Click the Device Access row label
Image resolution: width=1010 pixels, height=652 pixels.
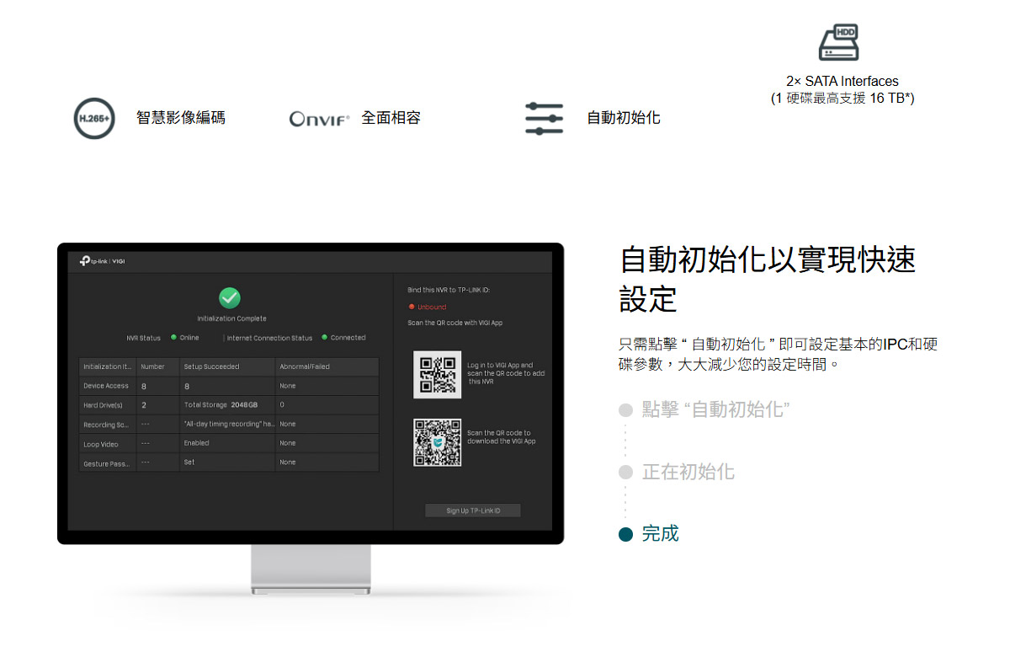coord(106,386)
